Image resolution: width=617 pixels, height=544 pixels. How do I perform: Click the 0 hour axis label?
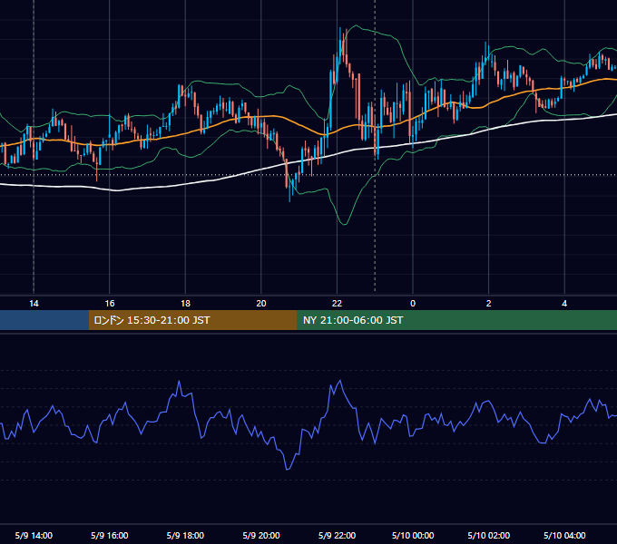(x=413, y=304)
